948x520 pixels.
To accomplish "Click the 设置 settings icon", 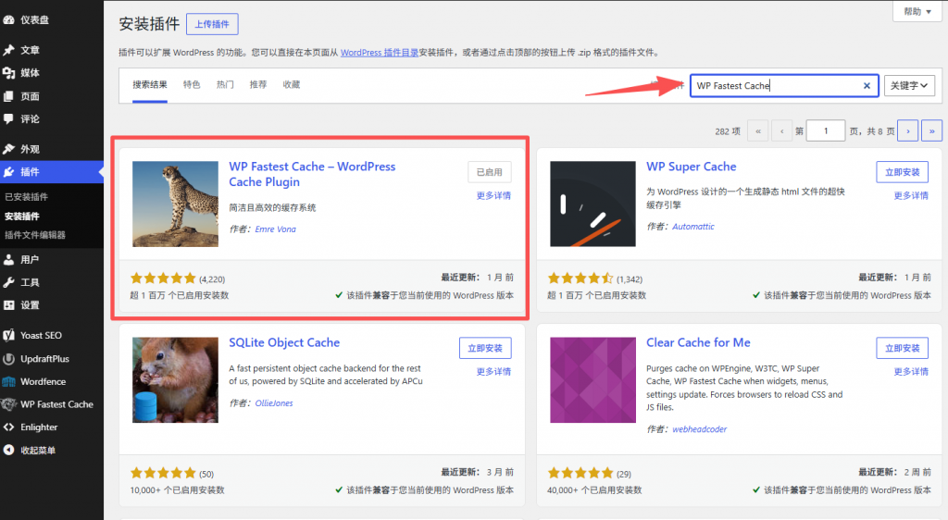I will pyautogui.click(x=8, y=305).
